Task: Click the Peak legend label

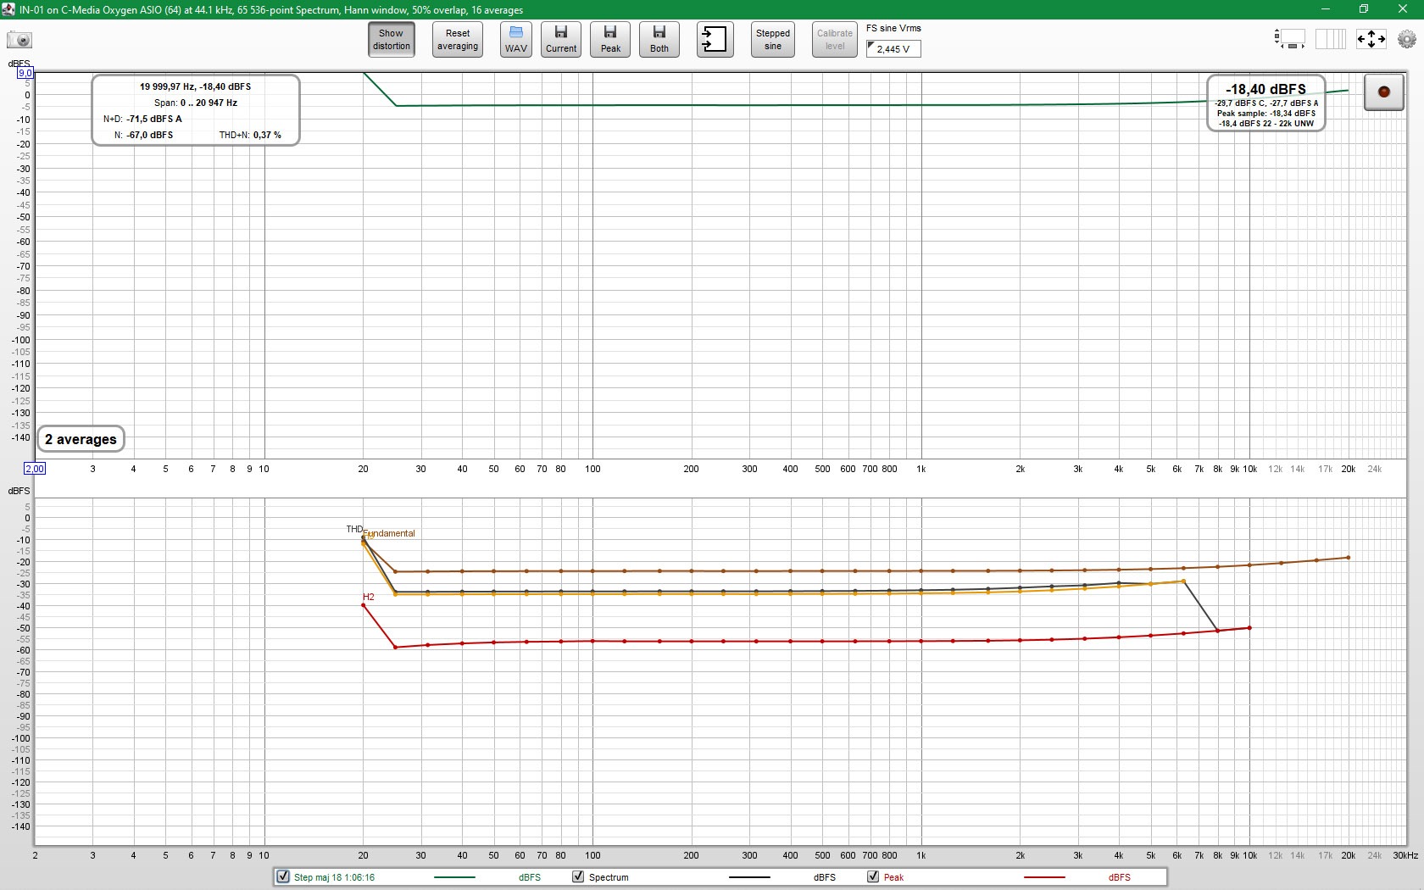Action: click(893, 877)
